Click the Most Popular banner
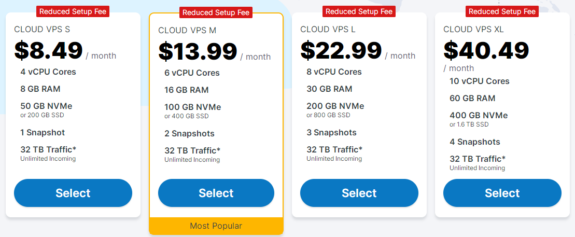The image size is (575, 237). tap(216, 226)
